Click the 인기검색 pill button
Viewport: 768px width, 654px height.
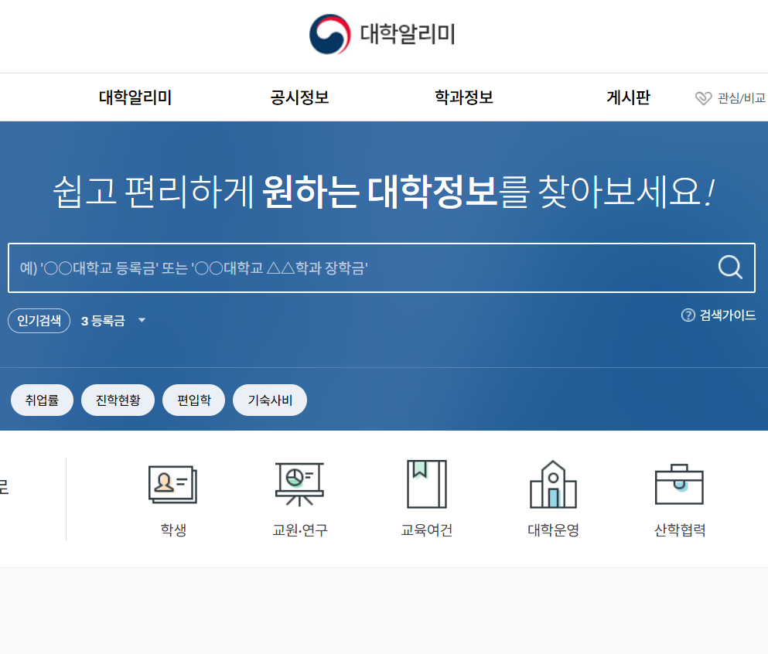coord(39,321)
